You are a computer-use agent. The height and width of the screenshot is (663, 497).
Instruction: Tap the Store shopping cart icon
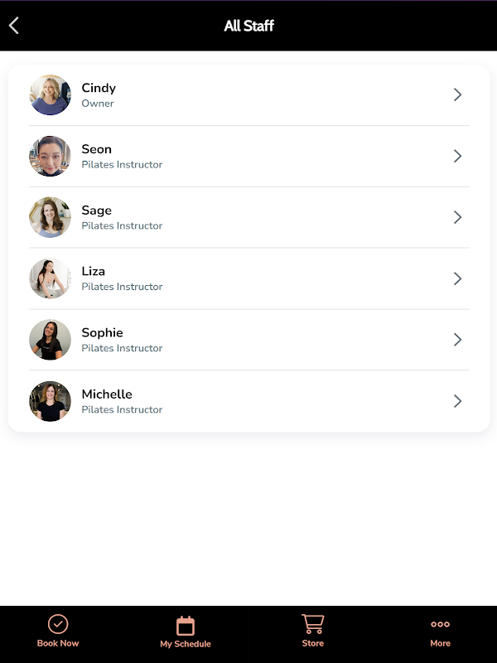(x=312, y=624)
